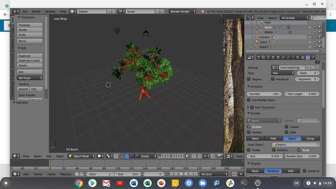Viewport: 336px width, 189px height.
Task: Enable the Regrow checkbox
Action: pyautogui.click(x=249, y=79)
